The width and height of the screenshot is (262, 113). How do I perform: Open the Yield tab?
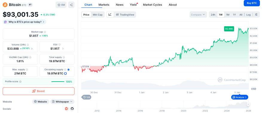133,5
